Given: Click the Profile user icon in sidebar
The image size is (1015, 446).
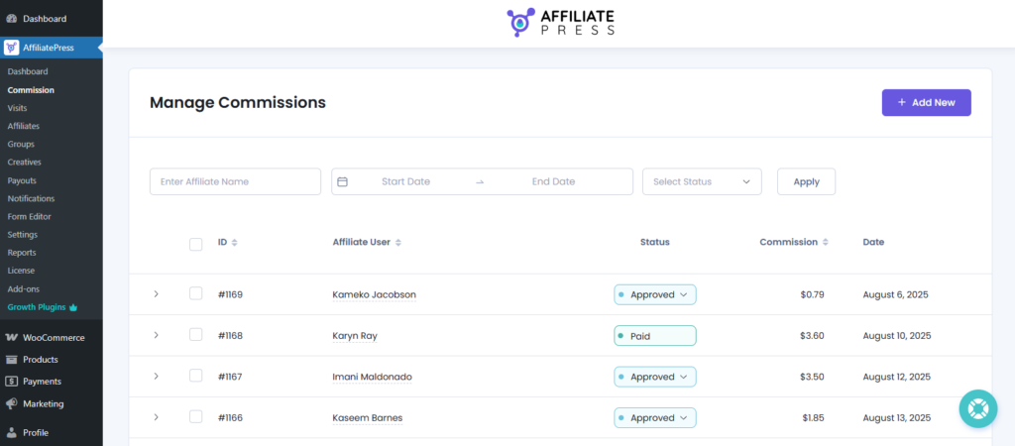Looking at the screenshot, I should pyautogui.click(x=11, y=432).
